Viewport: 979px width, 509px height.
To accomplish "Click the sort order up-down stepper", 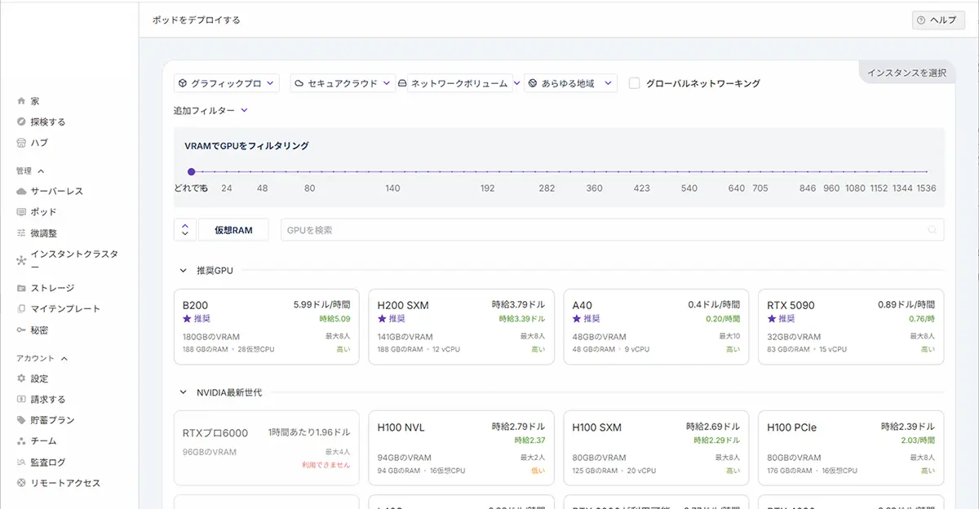I will pyautogui.click(x=185, y=230).
